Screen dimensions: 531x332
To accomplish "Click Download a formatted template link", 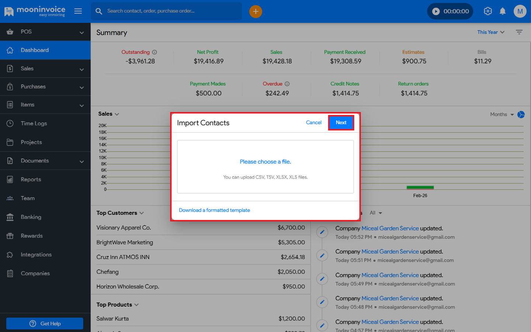I will coord(214,210).
